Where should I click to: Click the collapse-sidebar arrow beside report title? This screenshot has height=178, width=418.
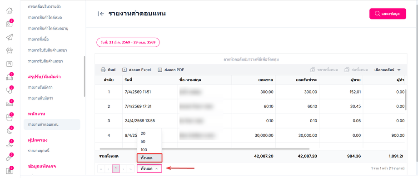pos(101,14)
